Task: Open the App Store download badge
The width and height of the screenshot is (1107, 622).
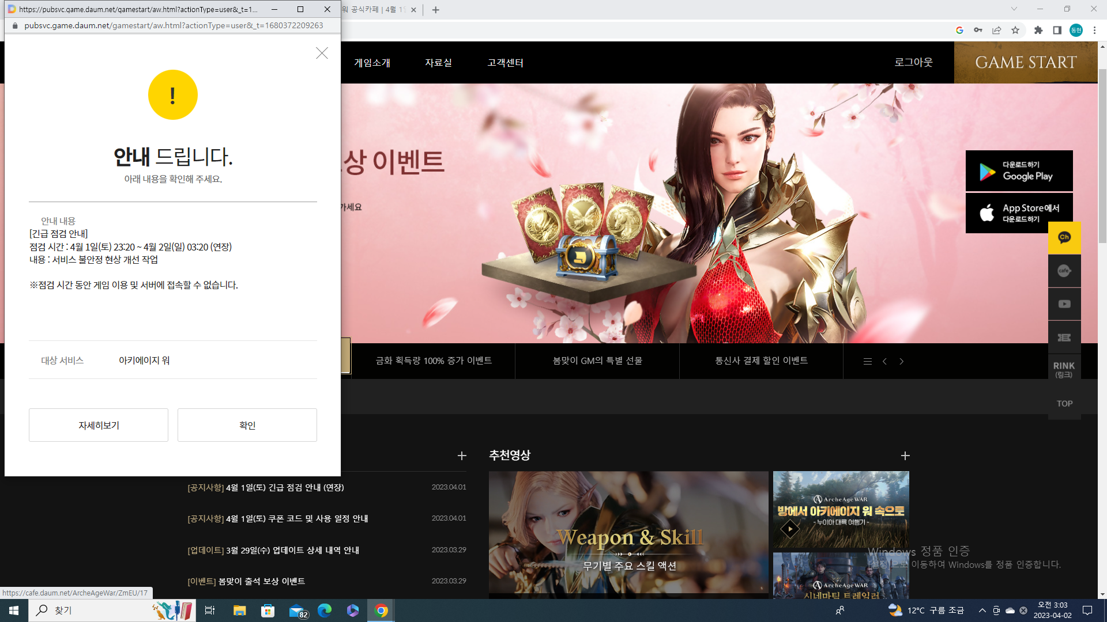Action: 1019,213
